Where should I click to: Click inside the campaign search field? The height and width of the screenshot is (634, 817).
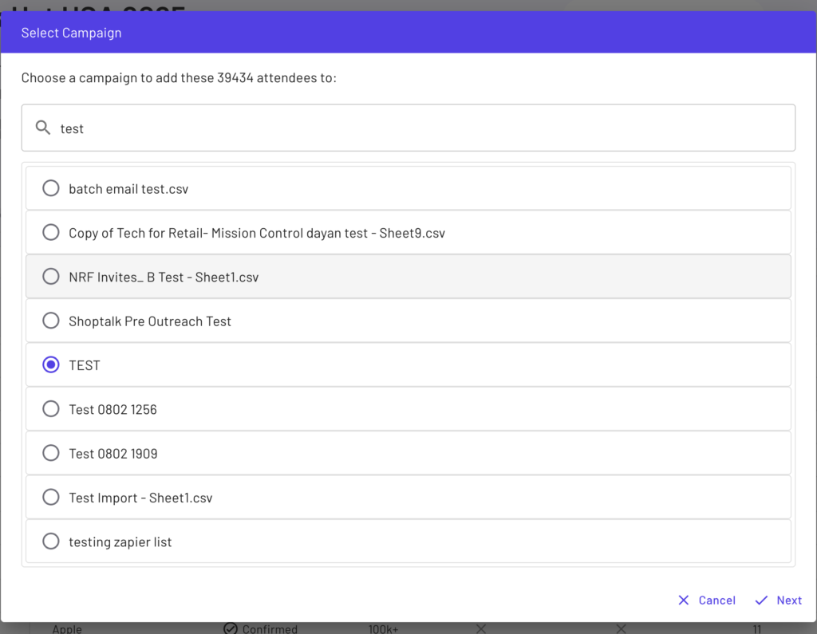[x=319, y=128]
